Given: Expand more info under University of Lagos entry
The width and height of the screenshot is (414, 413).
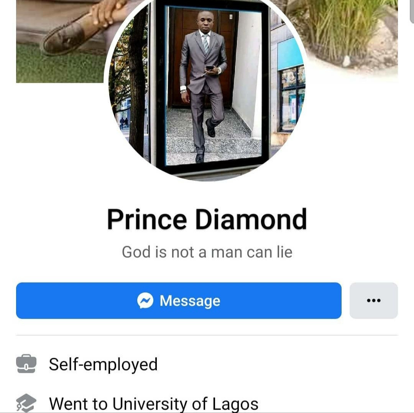Looking at the screenshot, I should [153, 403].
